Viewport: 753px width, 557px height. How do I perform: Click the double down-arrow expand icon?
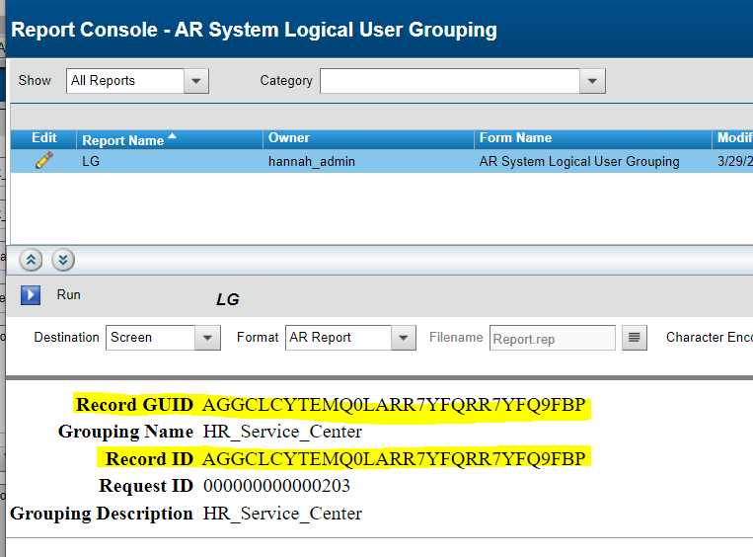pyautogui.click(x=63, y=260)
